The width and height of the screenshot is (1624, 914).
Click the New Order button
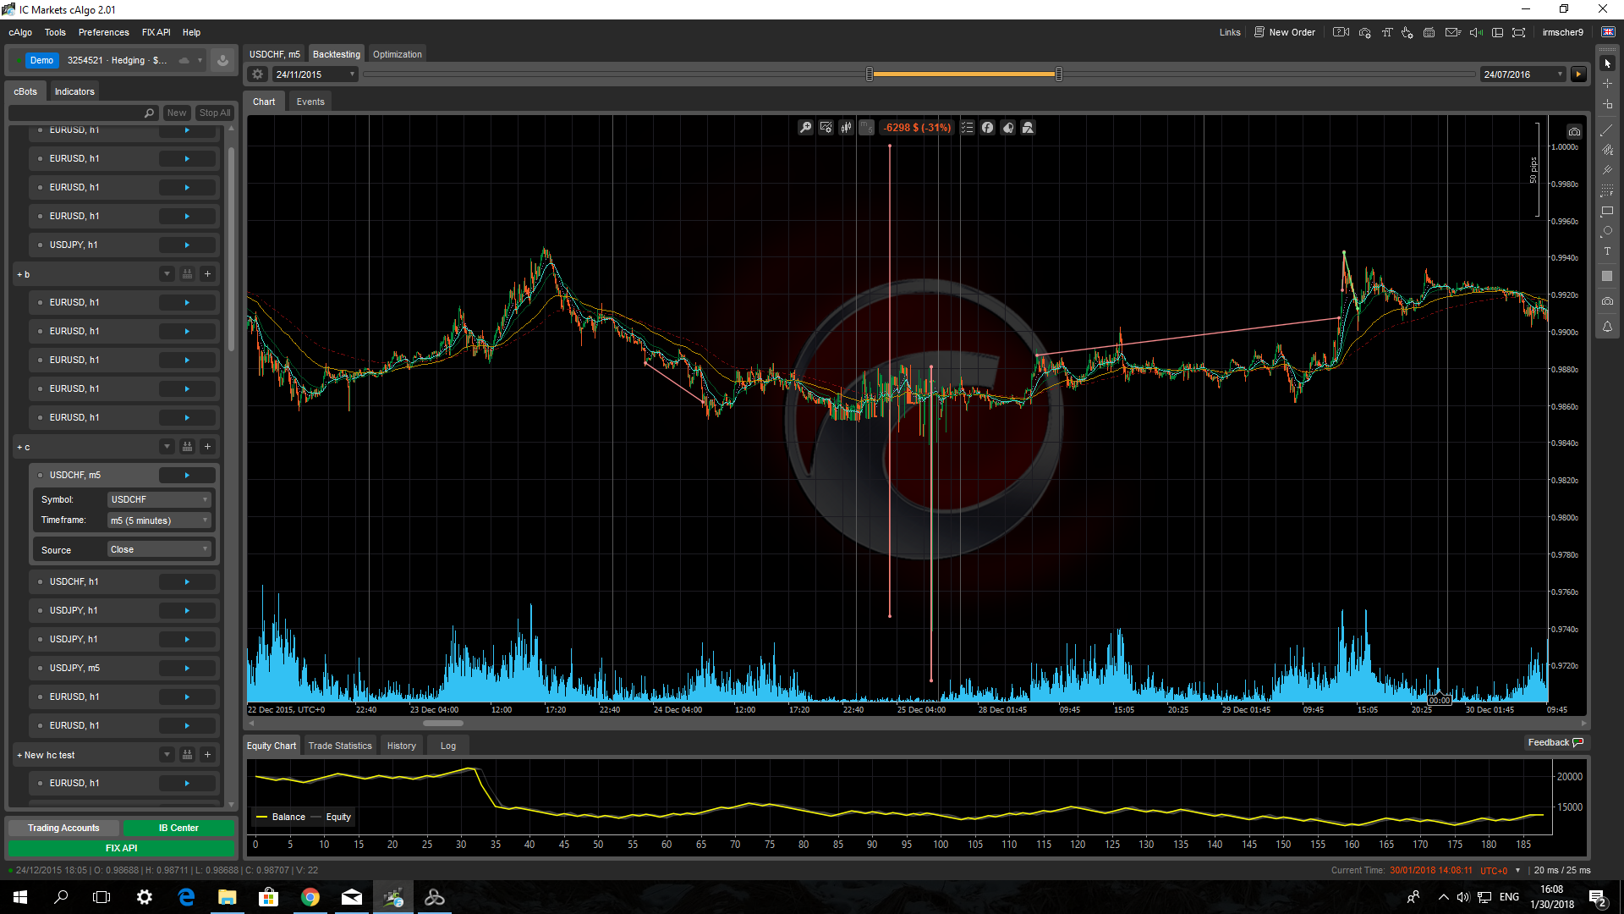[x=1284, y=32]
